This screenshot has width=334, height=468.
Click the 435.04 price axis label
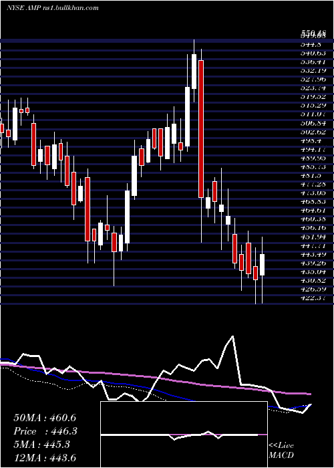313,271
